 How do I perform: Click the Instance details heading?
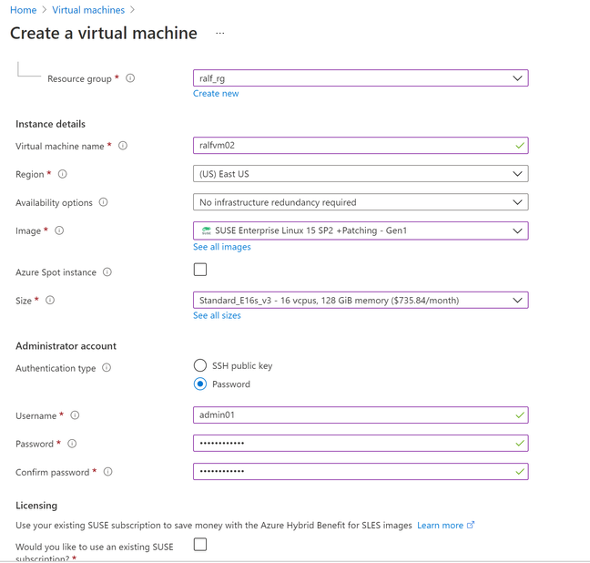(50, 124)
